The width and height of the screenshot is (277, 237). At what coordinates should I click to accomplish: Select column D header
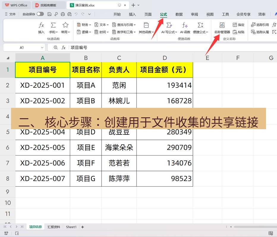tap(165, 58)
